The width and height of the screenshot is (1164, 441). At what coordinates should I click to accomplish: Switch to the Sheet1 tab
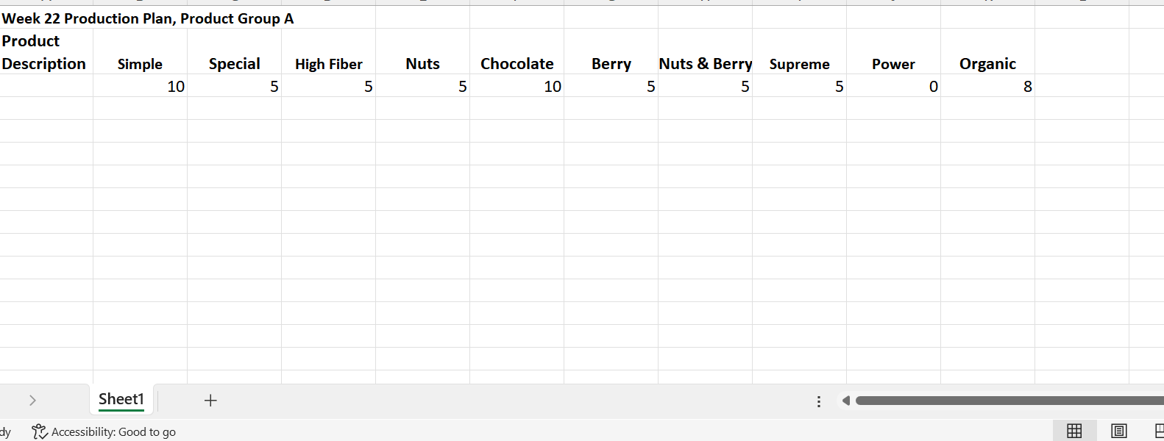click(121, 399)
